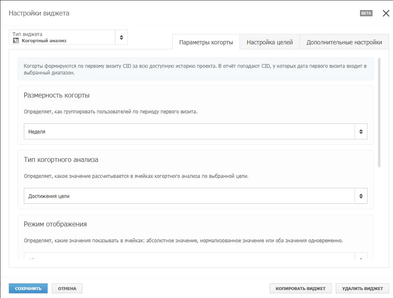This screenshot has height=298, width=393.
Task: Switch to 'Настройка целей' tab
Action: pos(270,42)
